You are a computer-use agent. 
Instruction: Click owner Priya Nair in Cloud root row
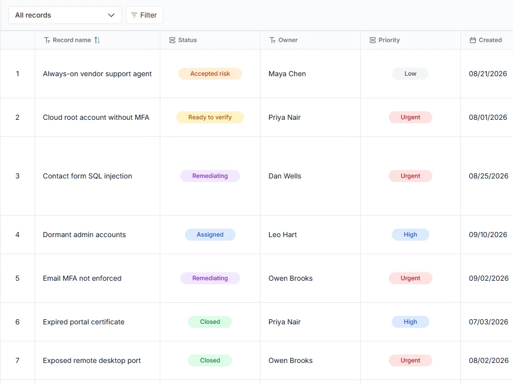(285, 117)
